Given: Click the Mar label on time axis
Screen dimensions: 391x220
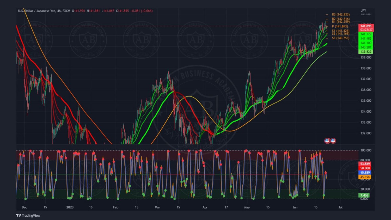Looking at the screenshot, I should pyautogui.click(x=157, y=207).
